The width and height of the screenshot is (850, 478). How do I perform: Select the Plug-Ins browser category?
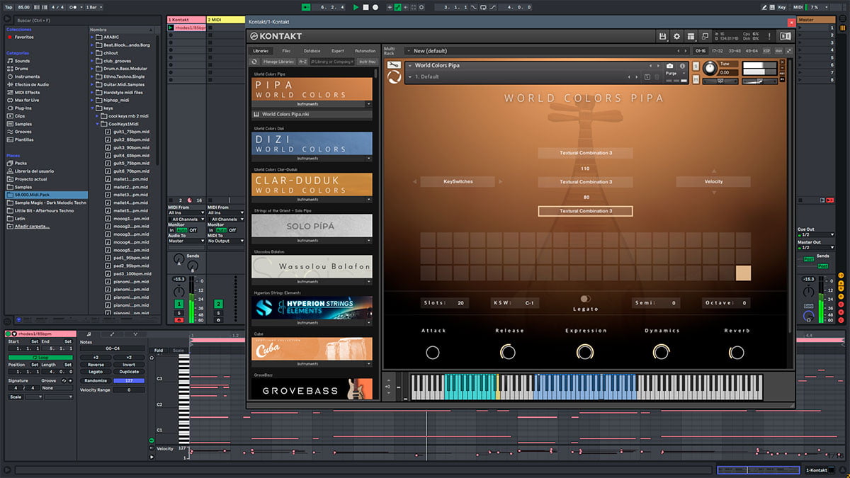[x=23, y=108]
